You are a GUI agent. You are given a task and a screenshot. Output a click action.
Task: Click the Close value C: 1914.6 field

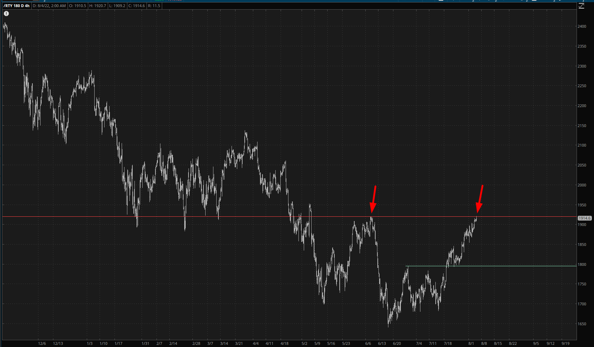(137, 6)
